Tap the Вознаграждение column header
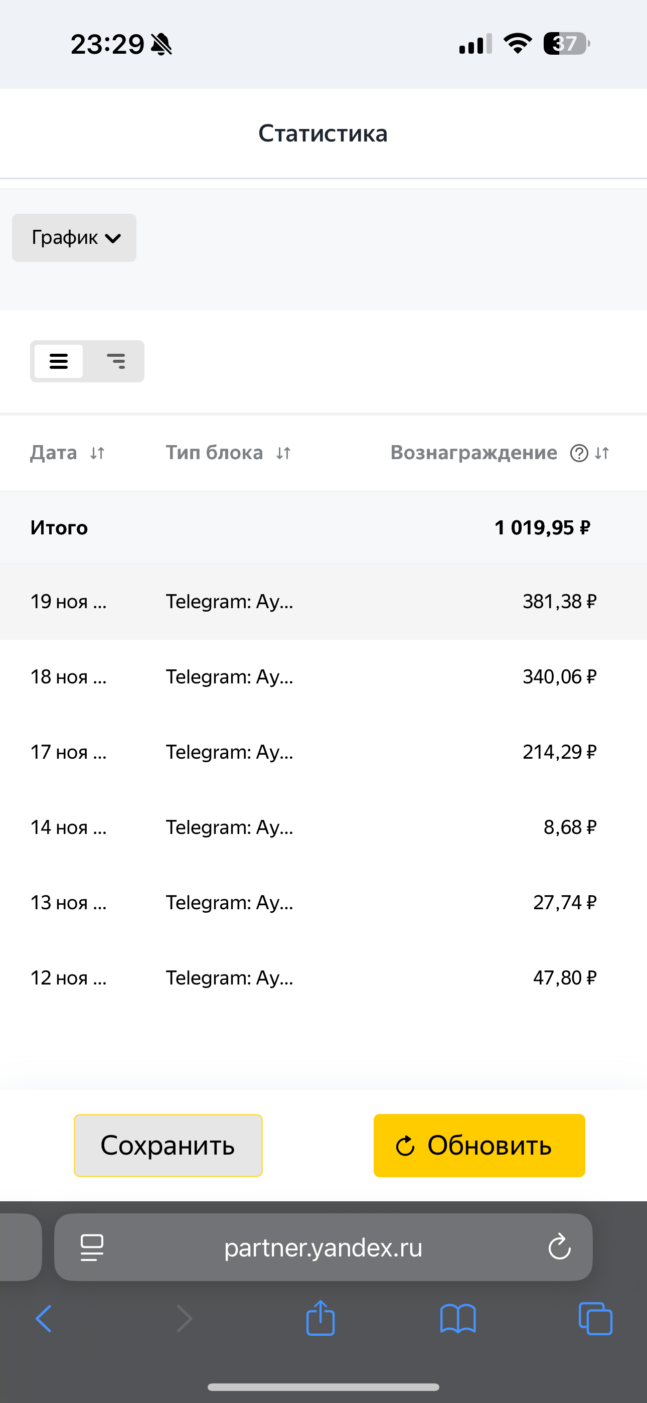The image size is (647, 1403). [473, 453]
